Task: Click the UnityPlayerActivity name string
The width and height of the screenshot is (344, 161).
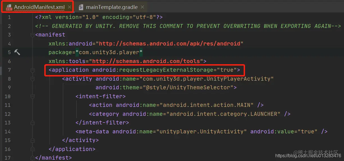Action: (x=207, y=79)
